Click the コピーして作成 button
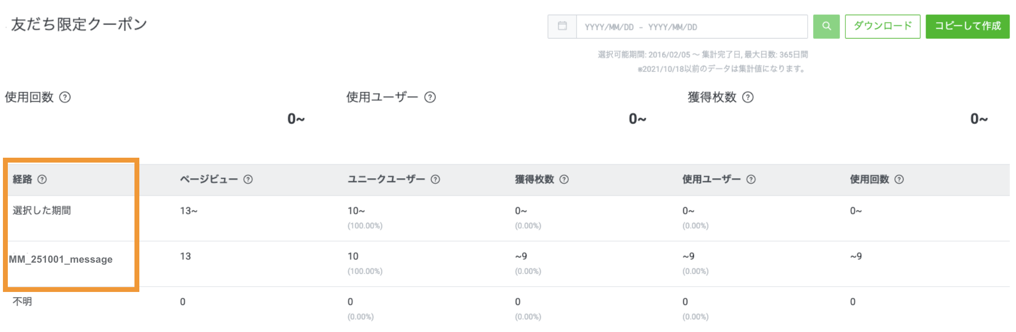 (x=967, y=26)
